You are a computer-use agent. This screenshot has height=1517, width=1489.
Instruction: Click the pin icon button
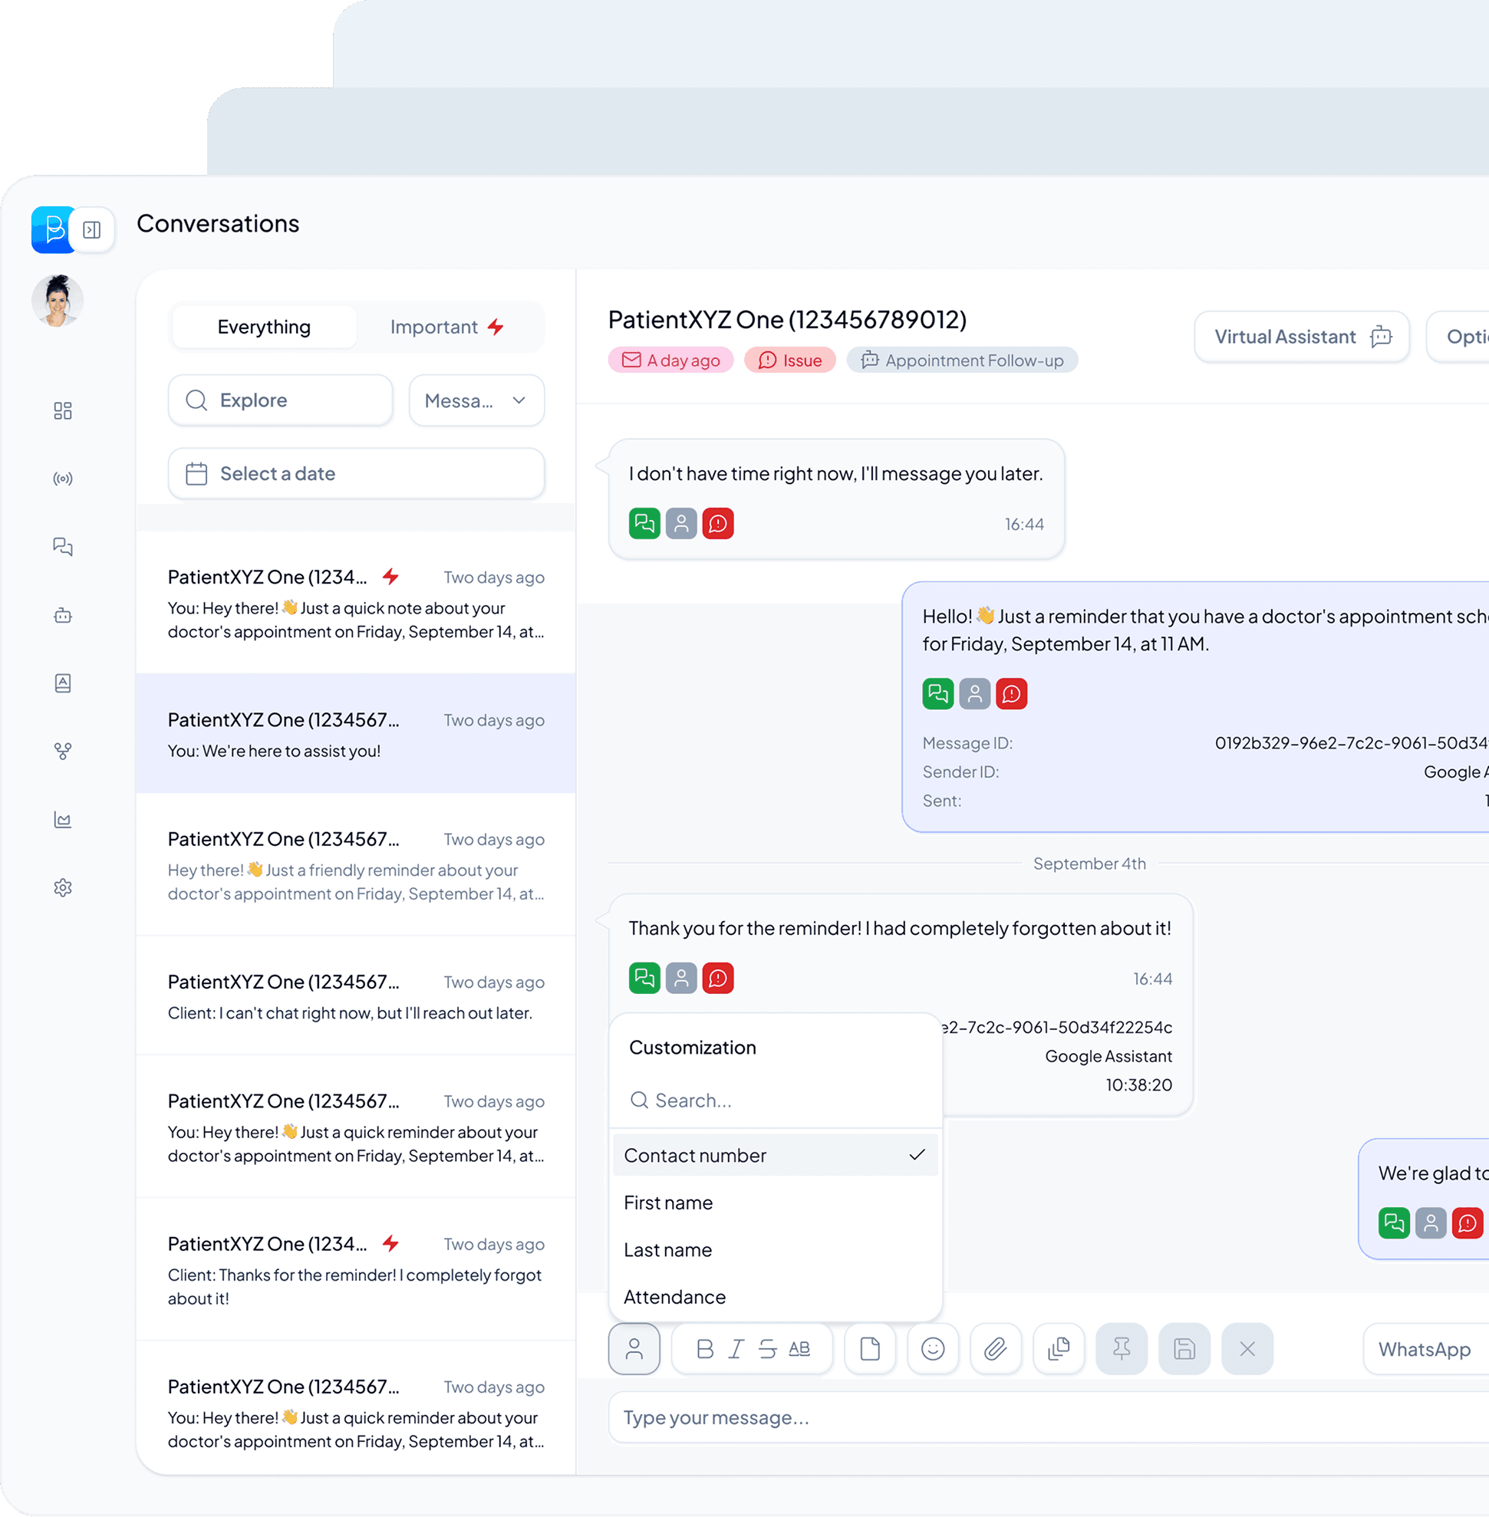(1122, 1349)
